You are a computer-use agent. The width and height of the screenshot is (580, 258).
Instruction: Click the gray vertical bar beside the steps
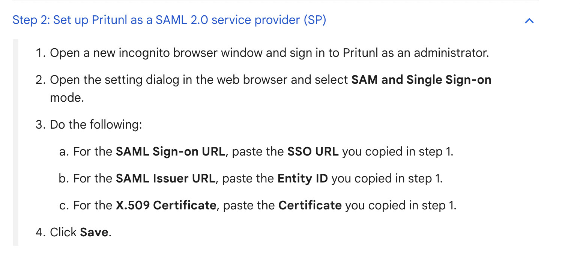(15, 142)
